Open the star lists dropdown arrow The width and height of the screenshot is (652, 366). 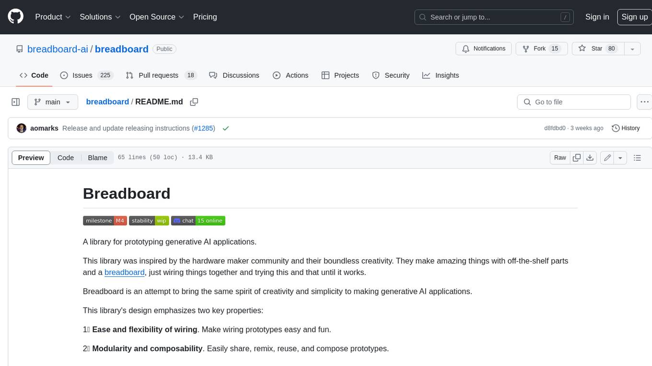pos(632,49)
